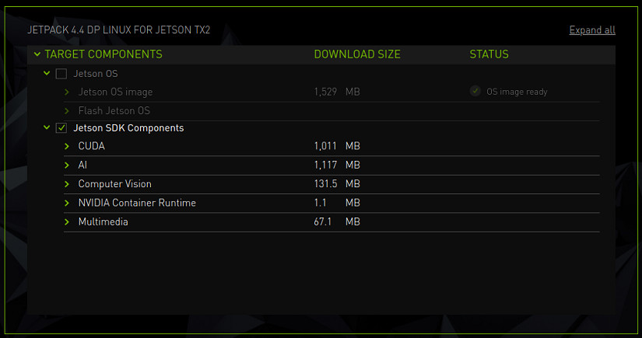Click the TARGET COMPONENTS header text

point(103,54)
